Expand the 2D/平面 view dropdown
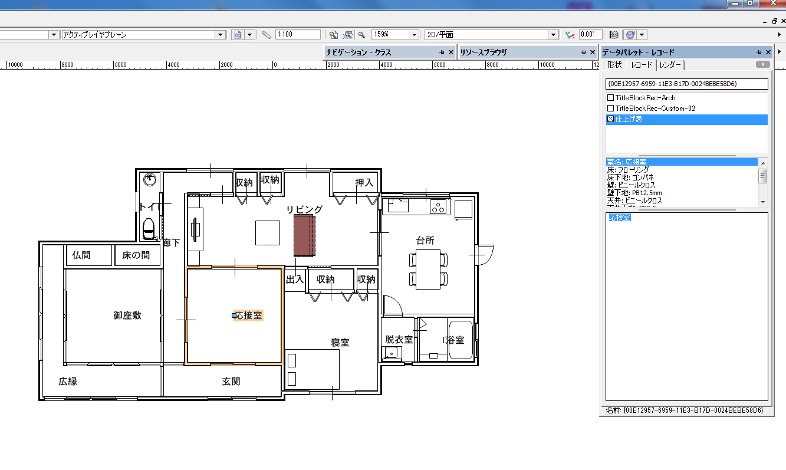 (x=553, y=35)
